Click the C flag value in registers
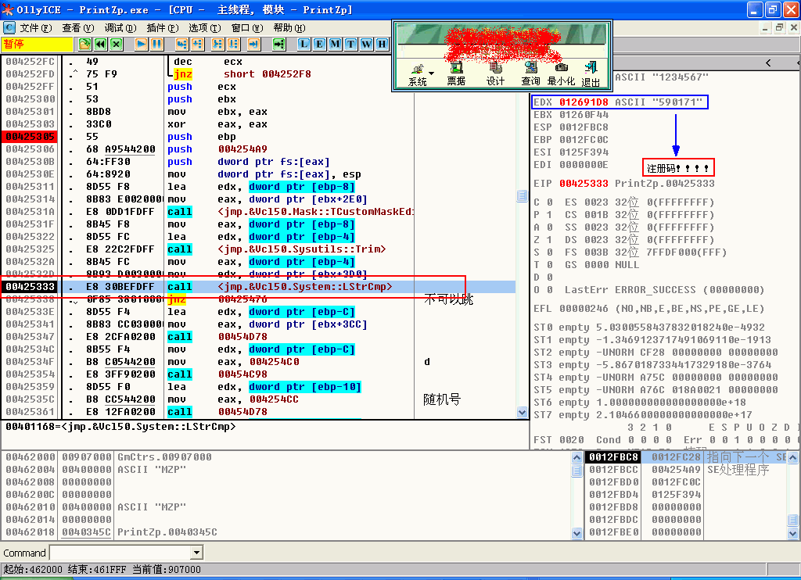801x580 pixels. 549,202
